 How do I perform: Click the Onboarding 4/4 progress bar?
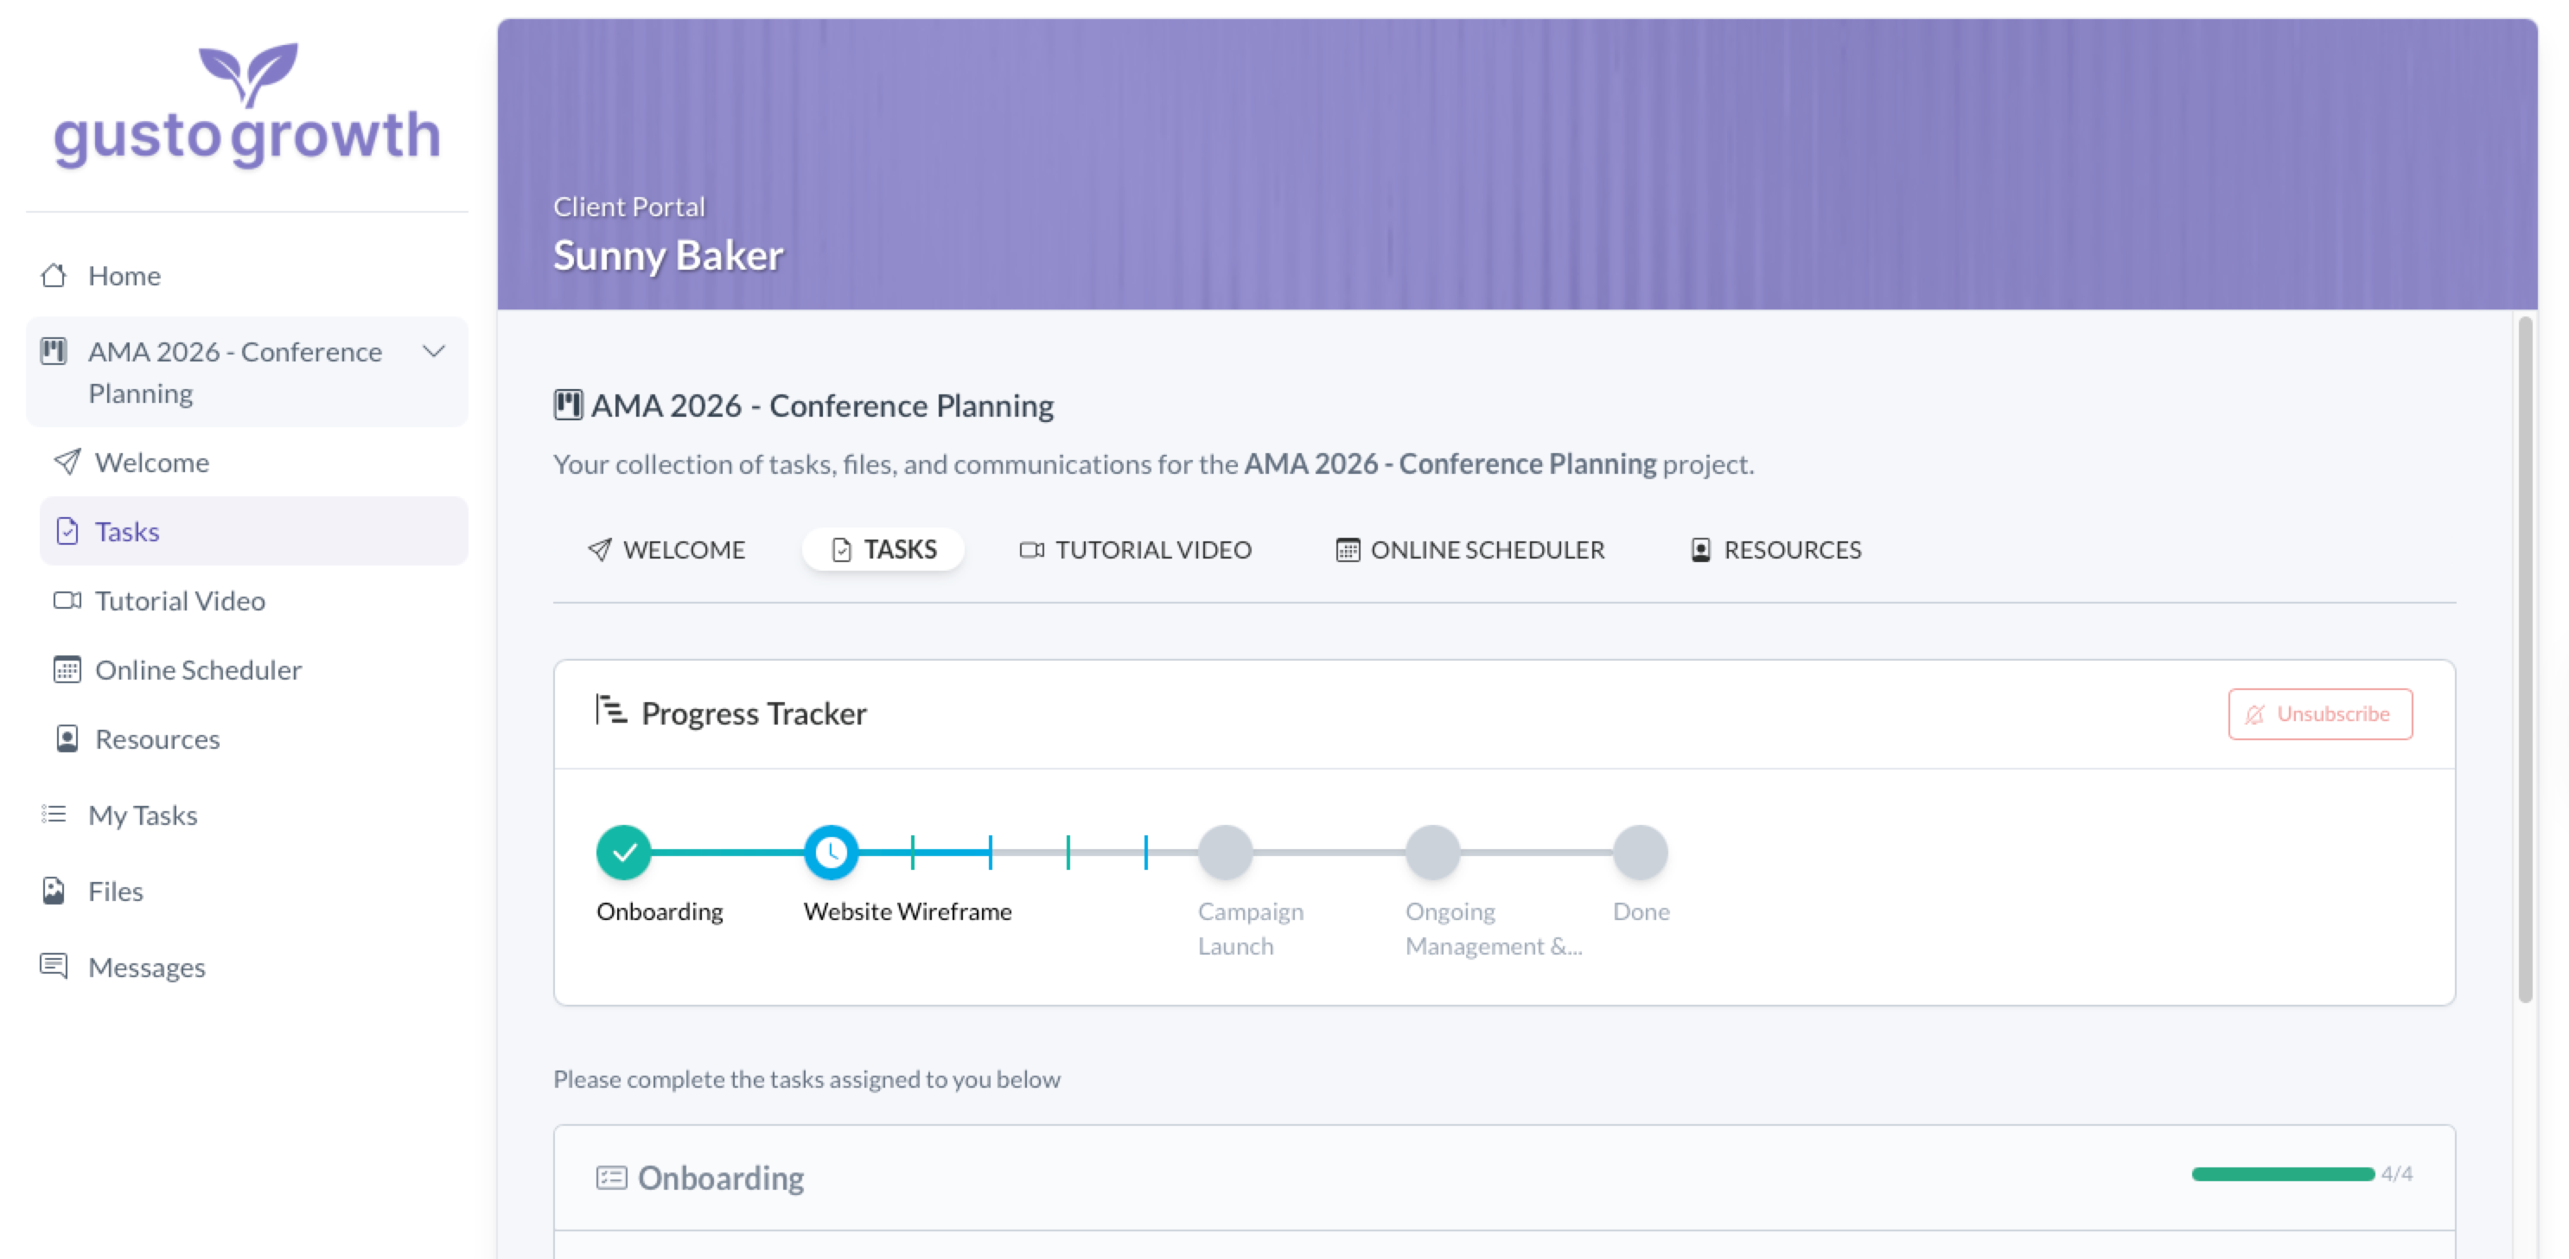pos(2282,1174)
